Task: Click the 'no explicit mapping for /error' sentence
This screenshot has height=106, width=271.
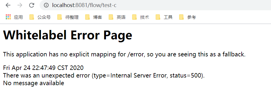Action: (124, 55)
